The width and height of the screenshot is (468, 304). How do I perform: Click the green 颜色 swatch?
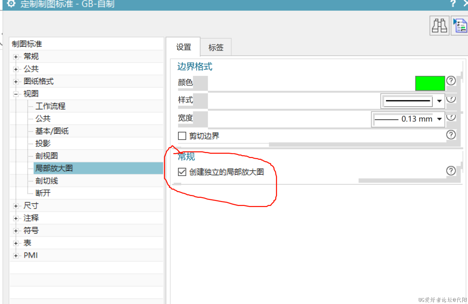(430, 83)
